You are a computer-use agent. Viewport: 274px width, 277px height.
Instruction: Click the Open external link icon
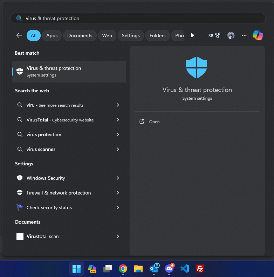[x=142, y=121]
